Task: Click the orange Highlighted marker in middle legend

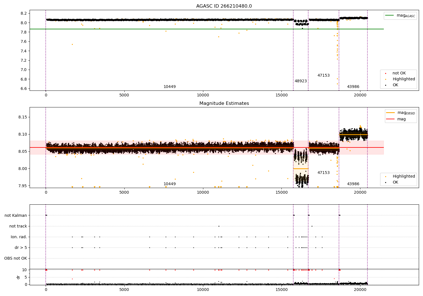Action: (x=385, y=177)
